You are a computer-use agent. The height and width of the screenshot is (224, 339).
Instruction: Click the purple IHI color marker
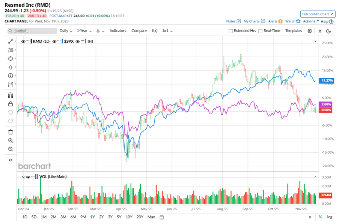(85, 41)
